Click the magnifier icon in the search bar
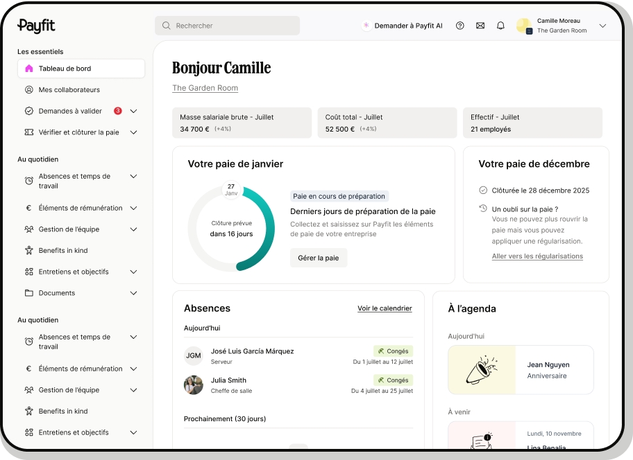The width and height of the screenshot is (633, 460). pos(167,26)
